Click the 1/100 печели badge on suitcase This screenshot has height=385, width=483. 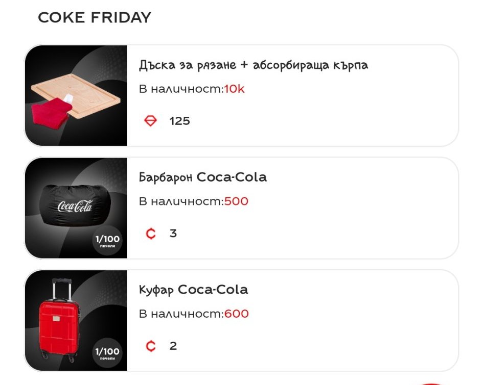click(107, 353)
